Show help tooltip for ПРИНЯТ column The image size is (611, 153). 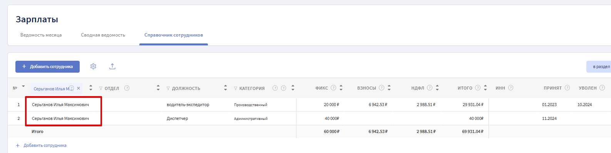pyautogui.click(x=567, y=88)
